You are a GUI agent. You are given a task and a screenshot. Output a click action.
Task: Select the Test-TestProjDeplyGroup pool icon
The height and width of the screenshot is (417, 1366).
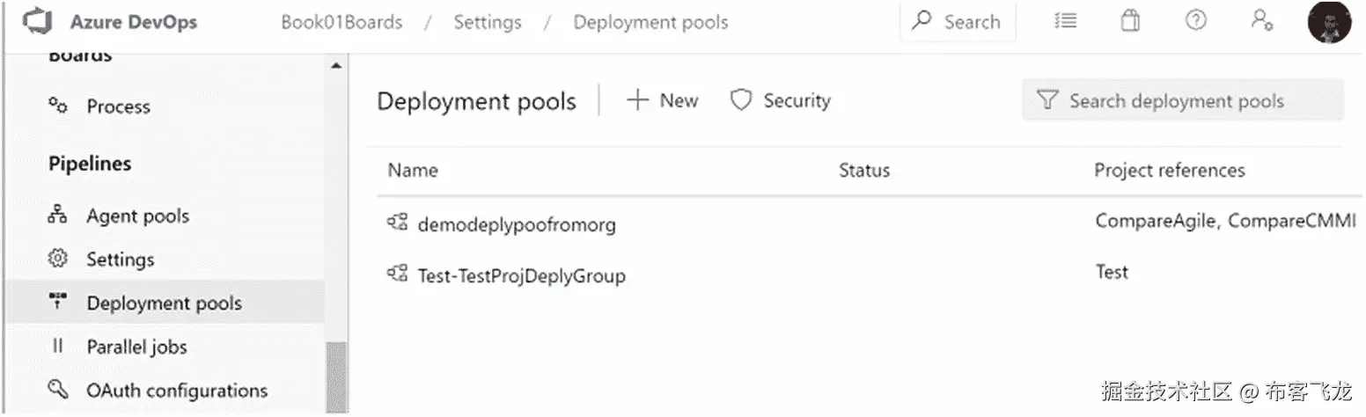point(397,275)
